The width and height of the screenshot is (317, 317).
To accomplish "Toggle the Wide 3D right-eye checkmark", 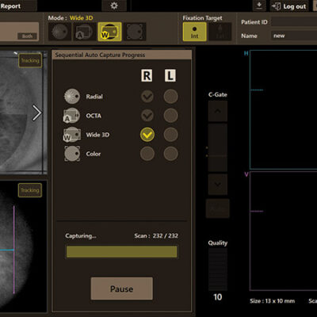I will click(x=147, y=135).
